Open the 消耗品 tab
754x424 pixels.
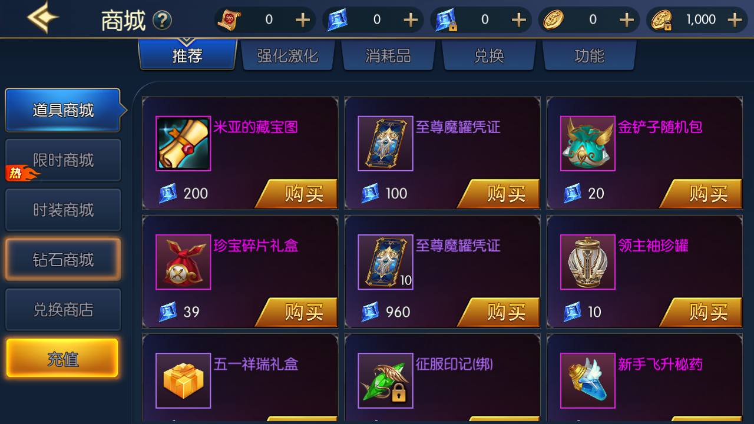tap(388, 56)
